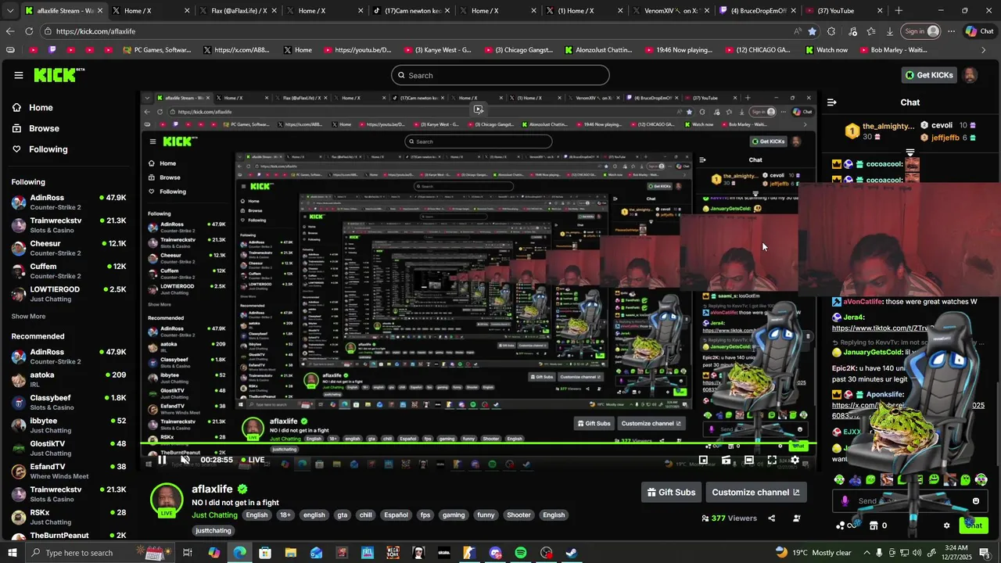Switch to Cam newton TikTok tab
Image resolution: width=1001 pixels, height=563 pixels.
[x=412, y=11]
